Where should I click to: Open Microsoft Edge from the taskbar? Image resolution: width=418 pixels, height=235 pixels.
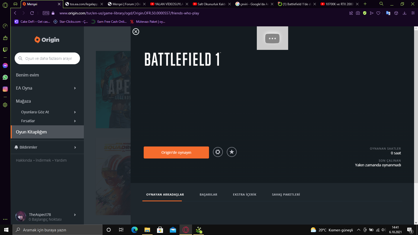[x=135, y=230]
